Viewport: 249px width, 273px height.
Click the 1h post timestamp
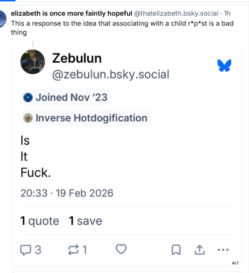[x=227, y=14]
